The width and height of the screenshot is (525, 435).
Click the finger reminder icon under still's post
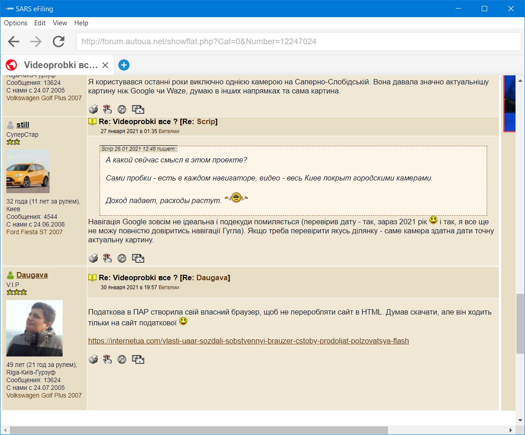(x=107, y=258)
